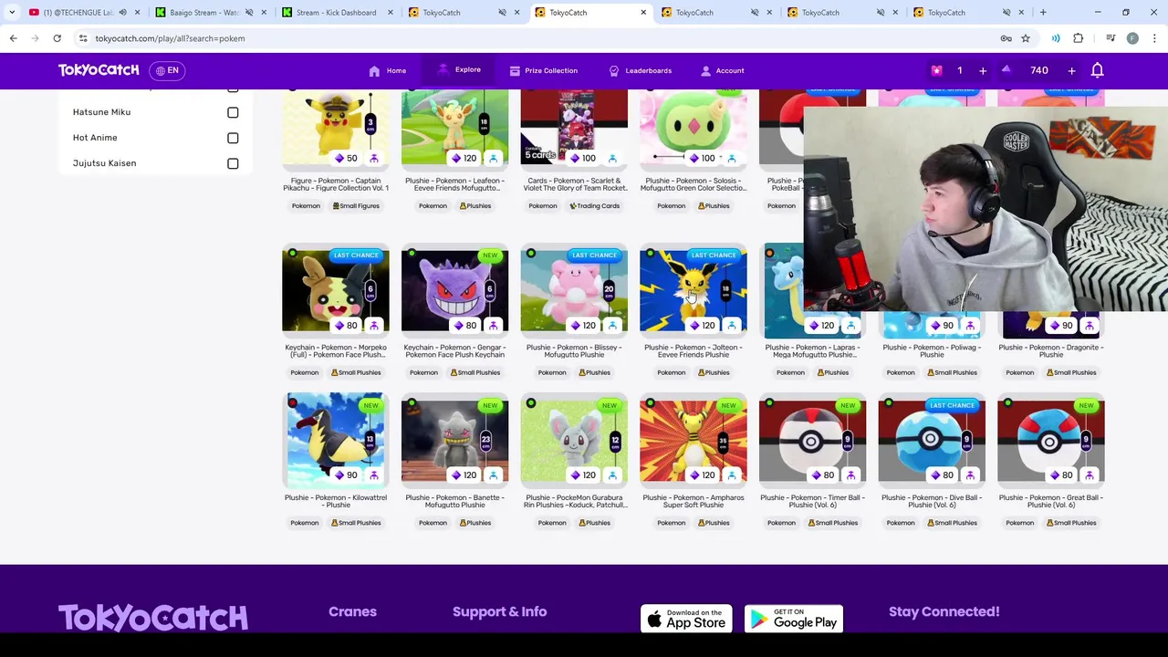Switch to Stream - Kick Dashboard tab

336,13
